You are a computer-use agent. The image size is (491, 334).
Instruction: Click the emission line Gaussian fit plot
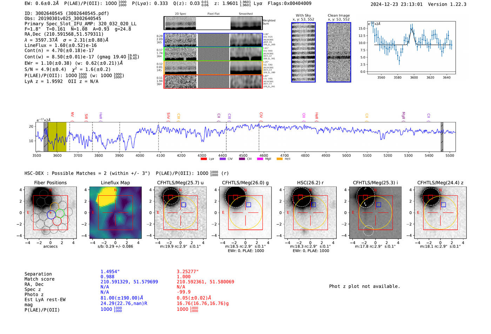pyautogui.click(x=411, y=48)
